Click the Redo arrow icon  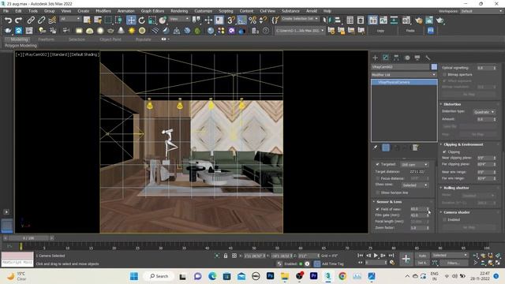coord(19,21)
